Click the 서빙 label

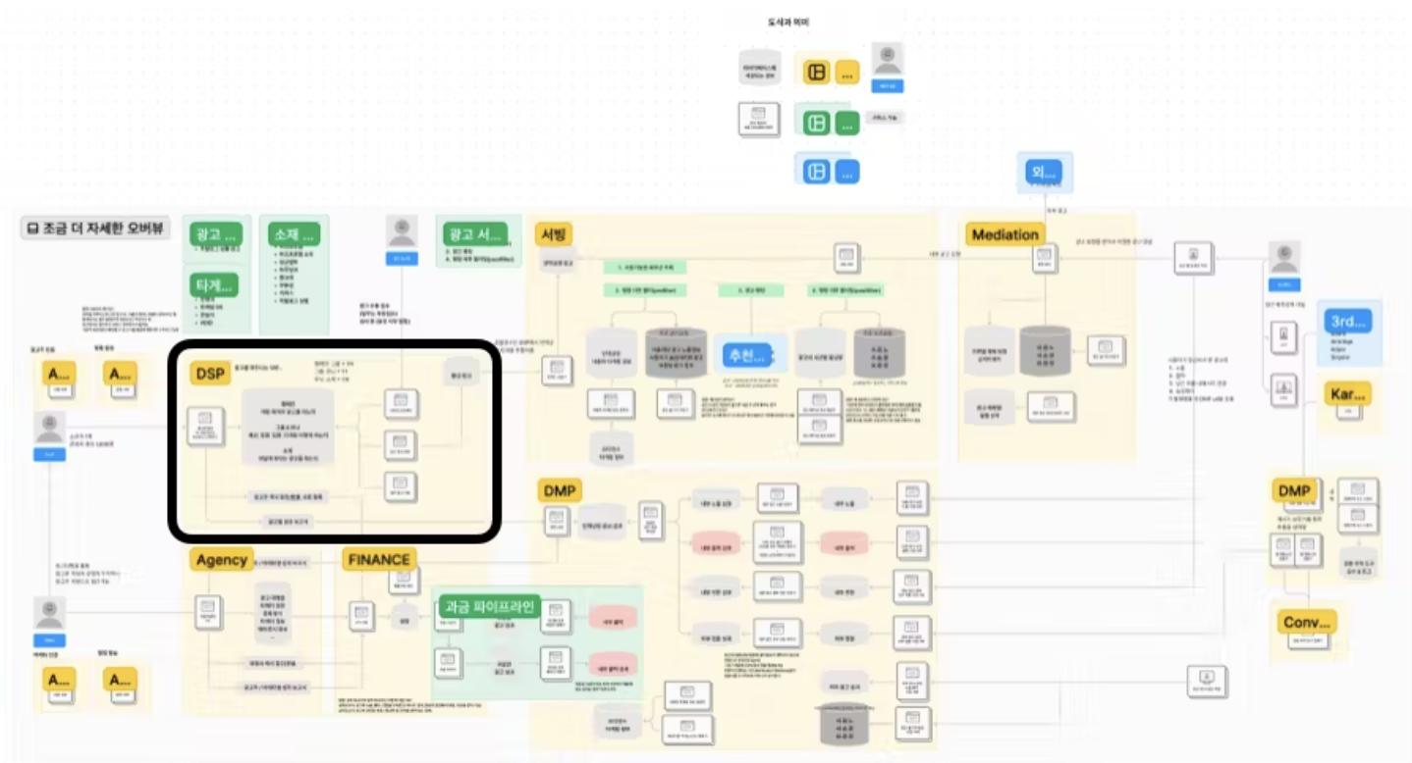click(554, 234)
